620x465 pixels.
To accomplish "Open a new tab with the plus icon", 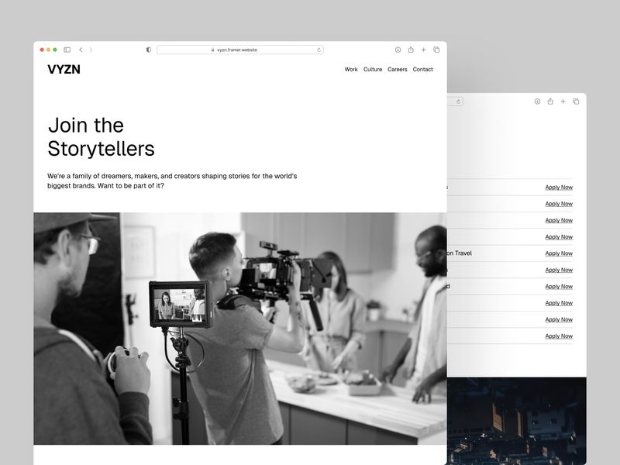I will tap(424, 49).
